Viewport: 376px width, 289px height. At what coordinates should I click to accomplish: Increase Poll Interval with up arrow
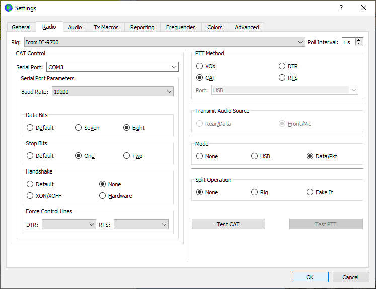pyautogui.click(x=359, y=40)
